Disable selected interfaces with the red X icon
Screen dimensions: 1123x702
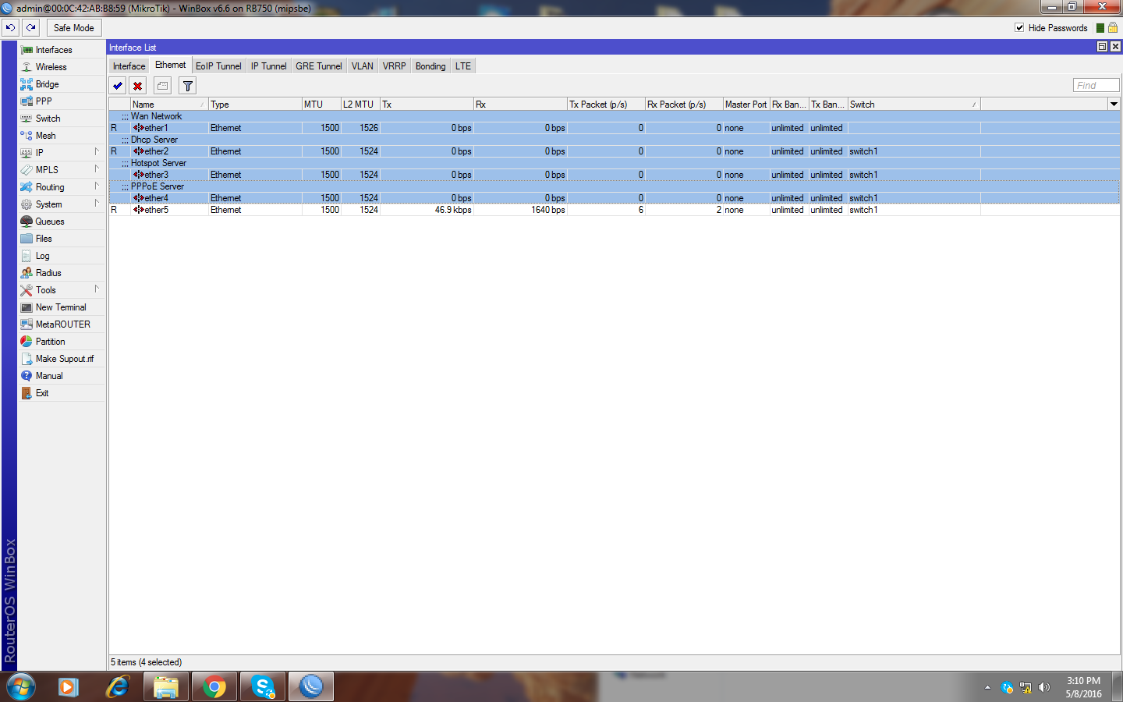pos(137,85)
